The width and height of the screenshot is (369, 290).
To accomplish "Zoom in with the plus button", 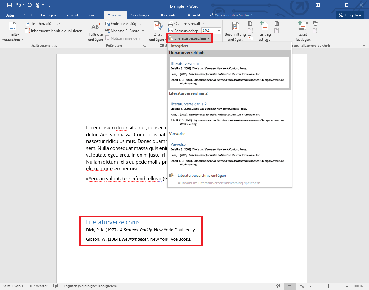I will click(x=347, y=286).
